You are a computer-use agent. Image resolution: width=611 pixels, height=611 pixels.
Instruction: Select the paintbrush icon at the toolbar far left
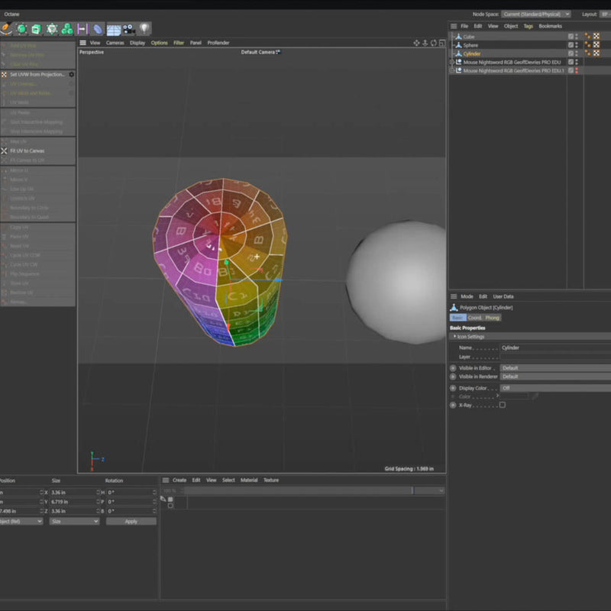pyautogui.click(x=6, y=28)
